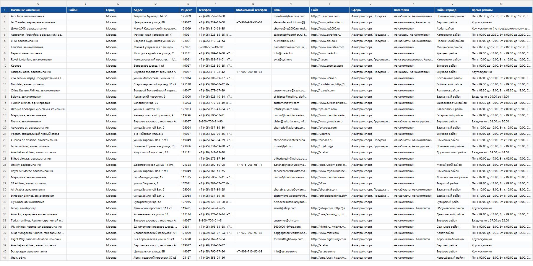Click the 'Сфера' header cell
This screenshot has height=266, width=533.
[371, 10]
